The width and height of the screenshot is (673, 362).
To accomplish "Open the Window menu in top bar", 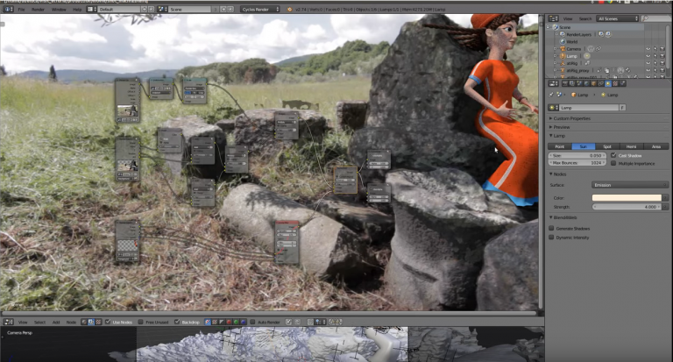I will point(59,9).
